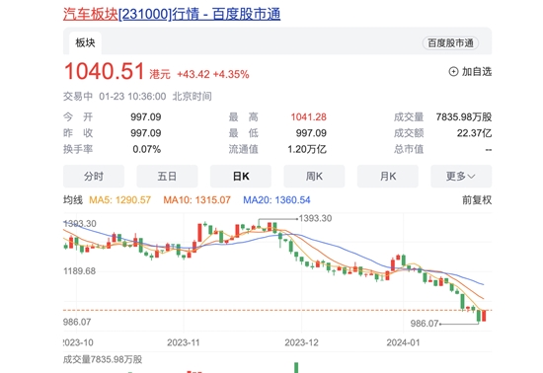This screenshot has height=373, width=543.
Task: Click the MA20 moving average label
Action: (x=276, y=200)
